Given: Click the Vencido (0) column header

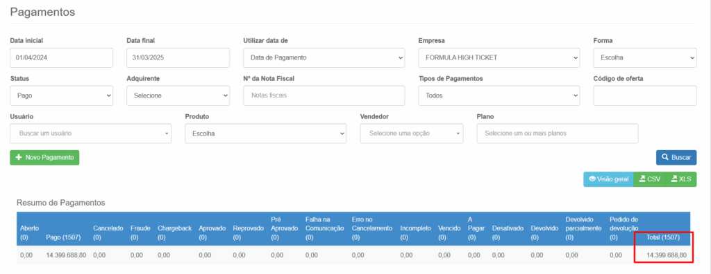Looking at the screenshot, I should pyautogui.click(x=449, y=233).
